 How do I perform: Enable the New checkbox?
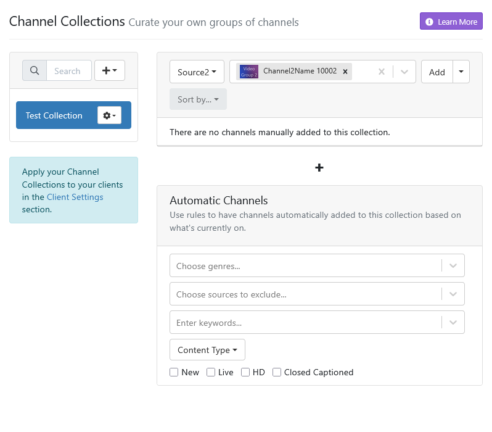click(x=174, y=372)
